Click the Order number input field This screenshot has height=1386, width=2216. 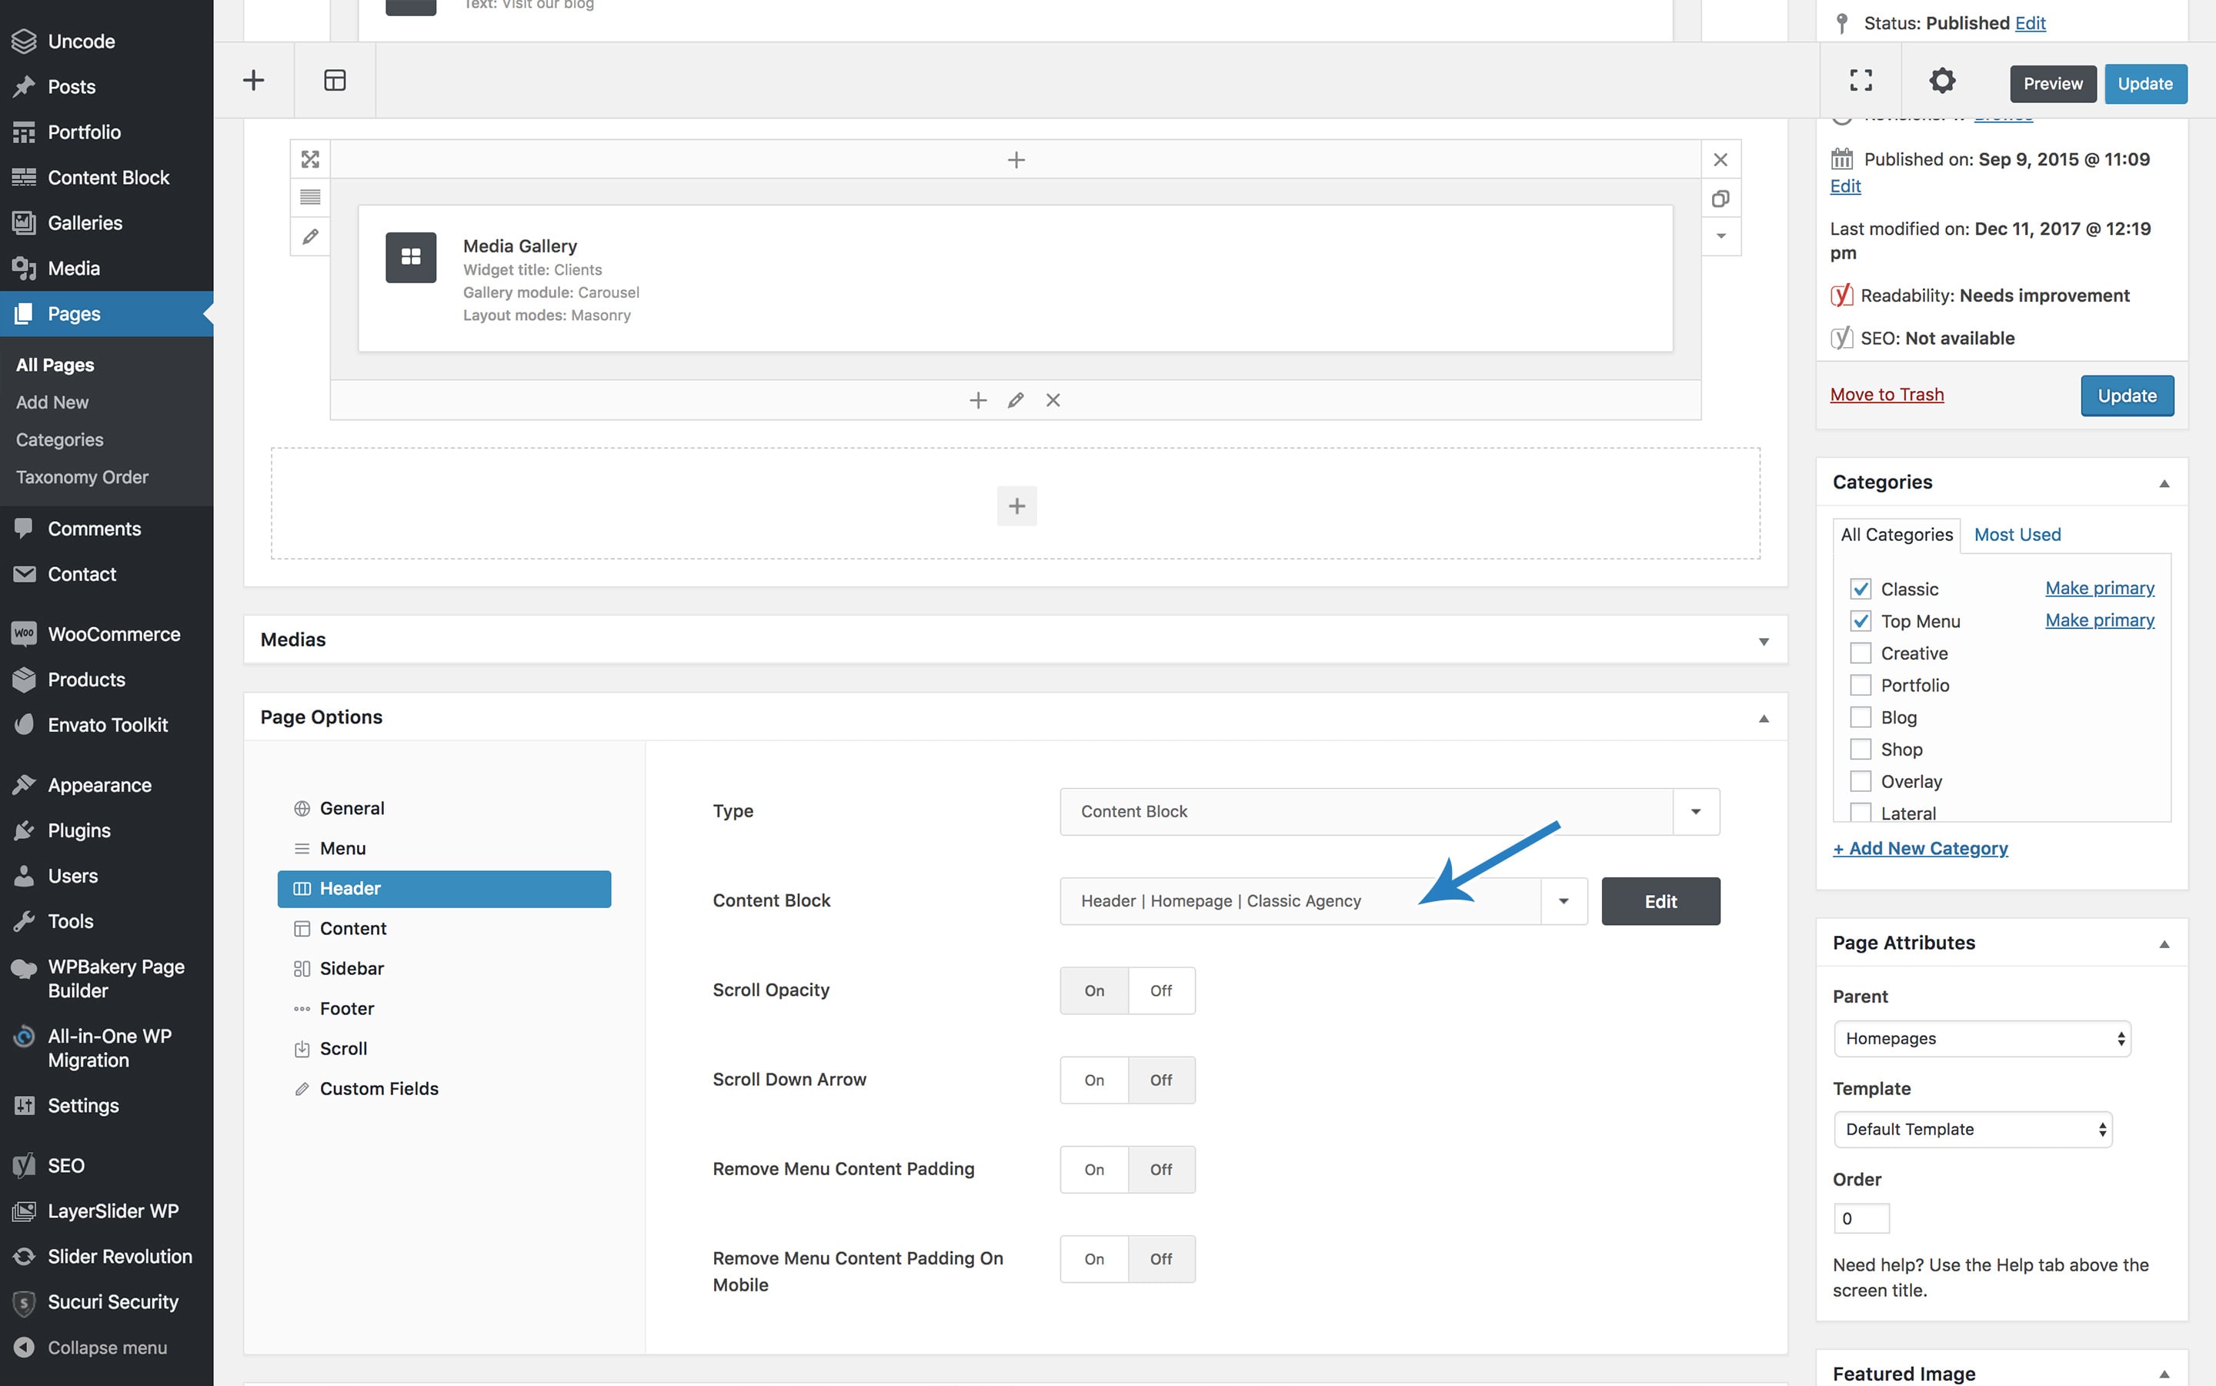coord(1861,1218)
